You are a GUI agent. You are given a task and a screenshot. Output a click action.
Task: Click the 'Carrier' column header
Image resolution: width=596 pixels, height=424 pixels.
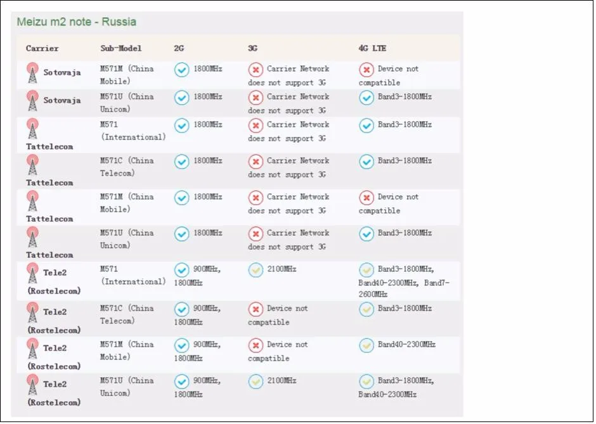point(42,48)
